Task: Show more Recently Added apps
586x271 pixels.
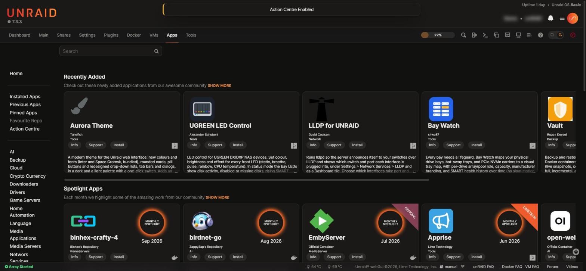Action: [219, 86]
